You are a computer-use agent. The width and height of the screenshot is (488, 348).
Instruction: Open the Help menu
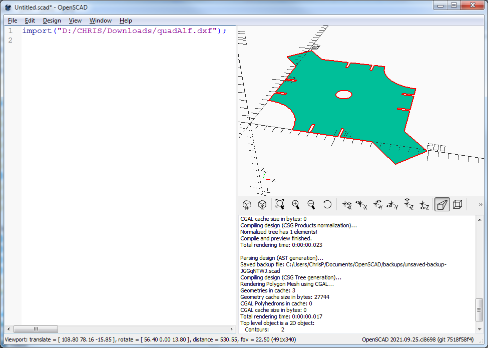126,21
